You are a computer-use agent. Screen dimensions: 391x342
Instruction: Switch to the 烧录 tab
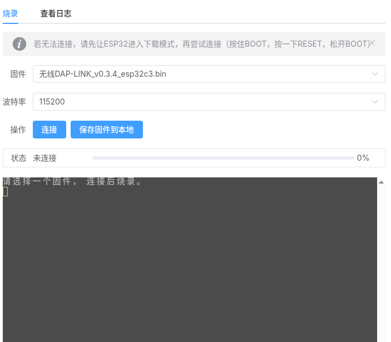click(11, 13)
